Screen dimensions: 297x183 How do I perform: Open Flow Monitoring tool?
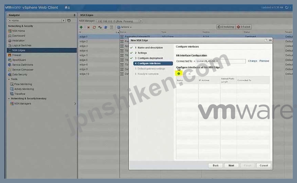[x=21, y=84]
